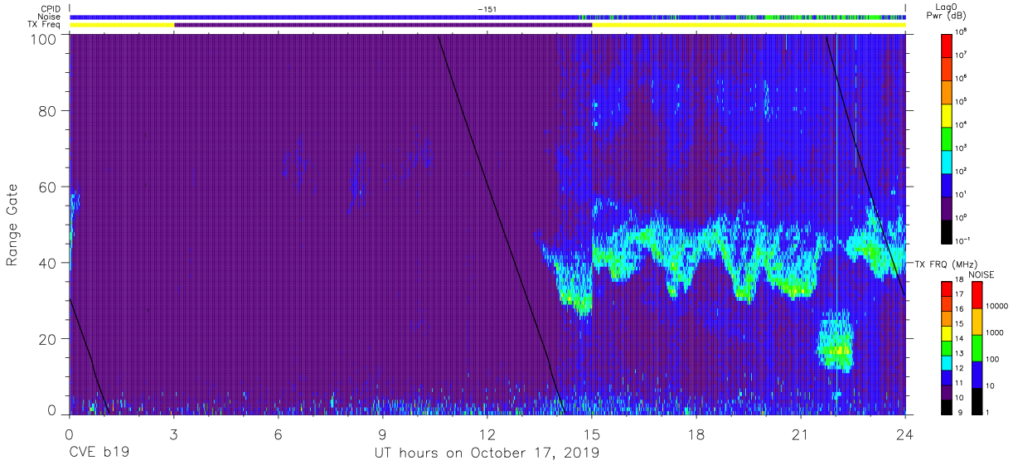Click the 40 tick on Range Gate axis
The height and width of the screenshot is (470, 1018).
click(x=48, y=263)
